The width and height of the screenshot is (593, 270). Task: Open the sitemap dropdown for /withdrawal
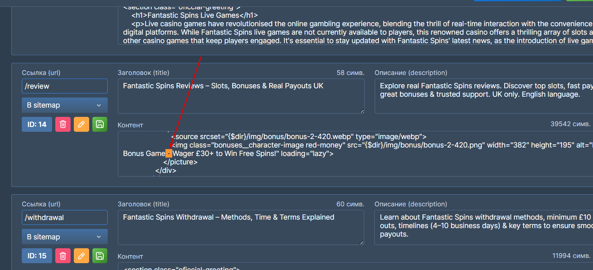(x=65, y=237)
